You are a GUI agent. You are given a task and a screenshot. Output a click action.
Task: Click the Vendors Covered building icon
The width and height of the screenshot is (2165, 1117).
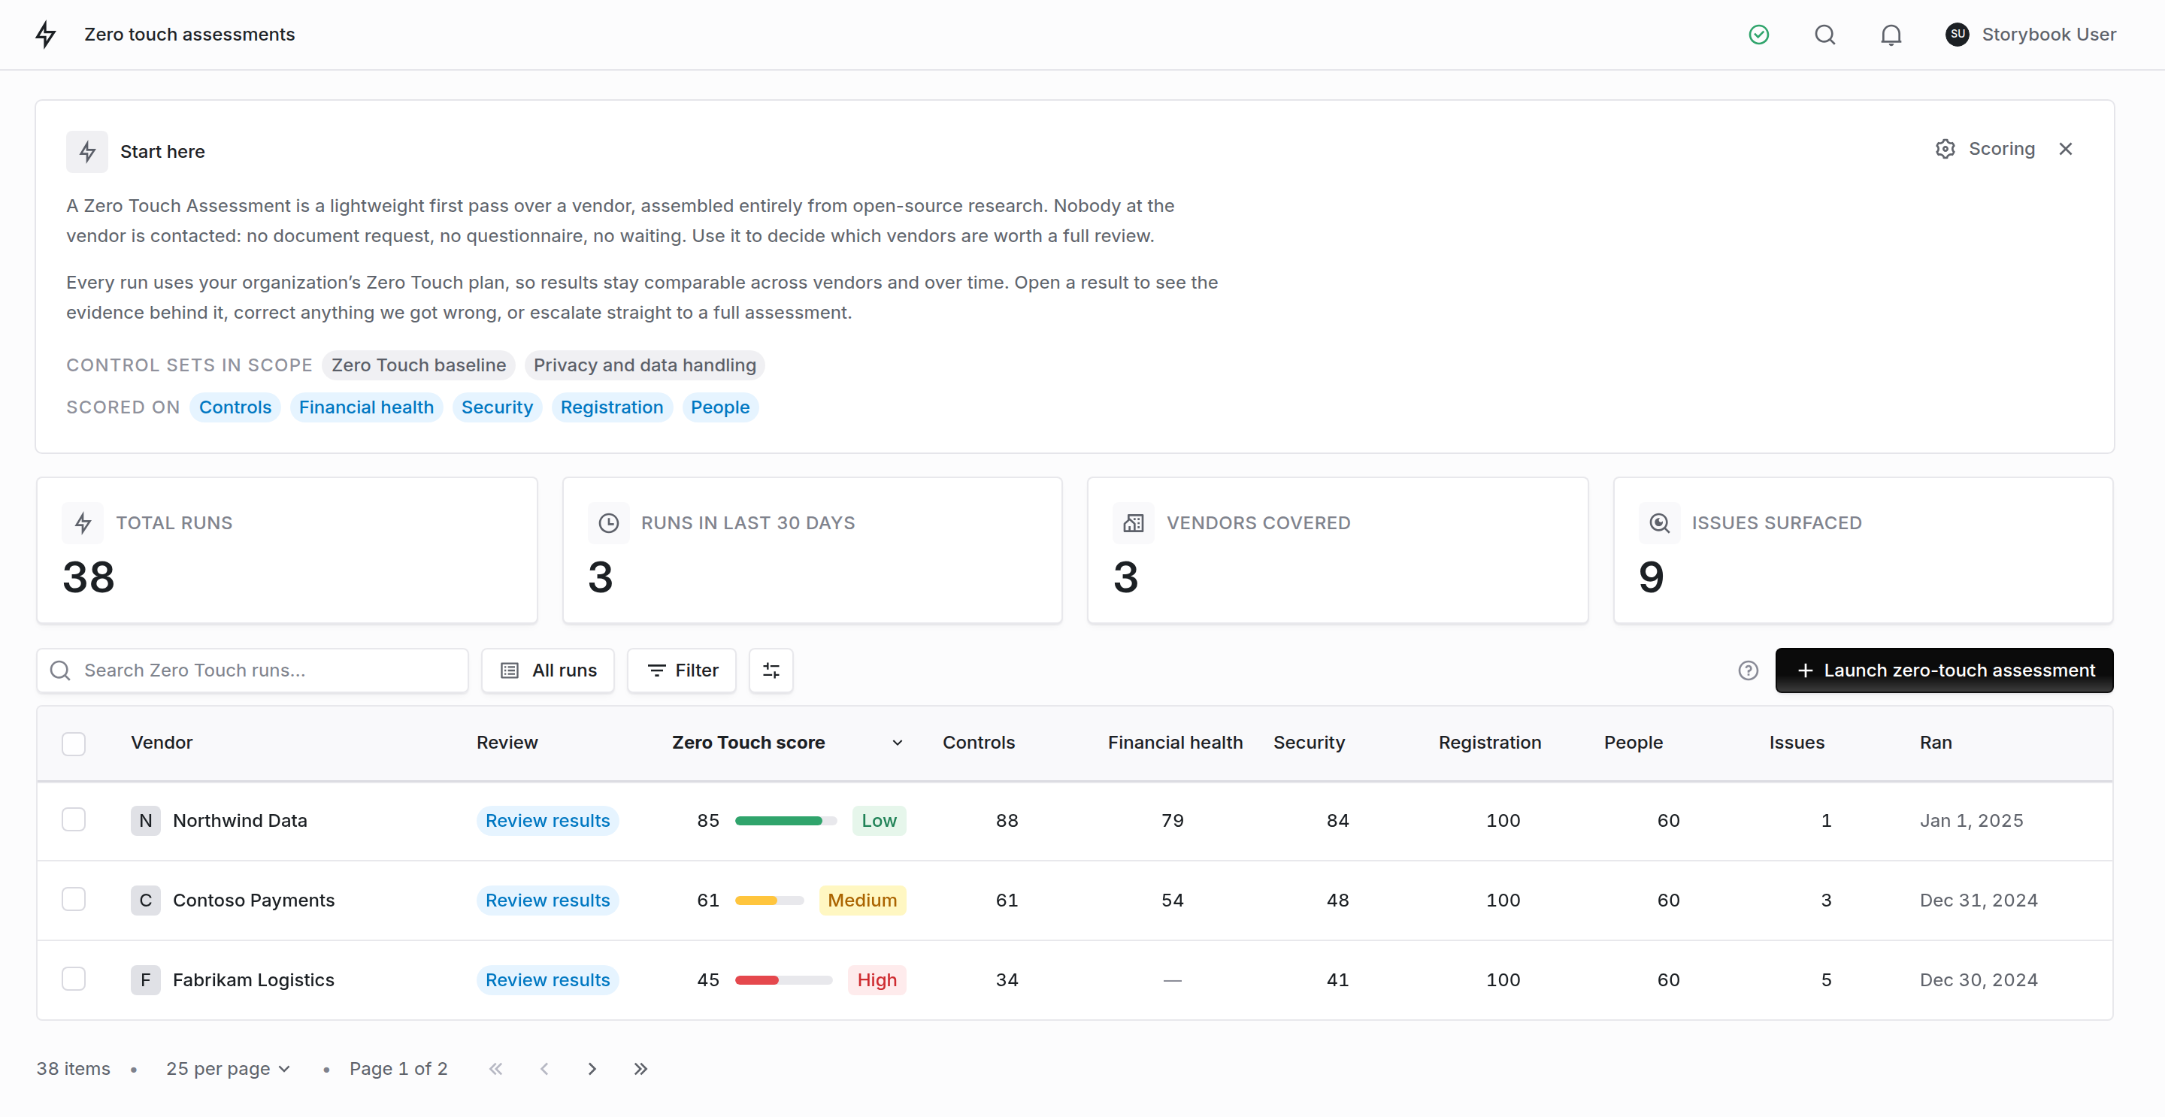[x=1133, y=522]
